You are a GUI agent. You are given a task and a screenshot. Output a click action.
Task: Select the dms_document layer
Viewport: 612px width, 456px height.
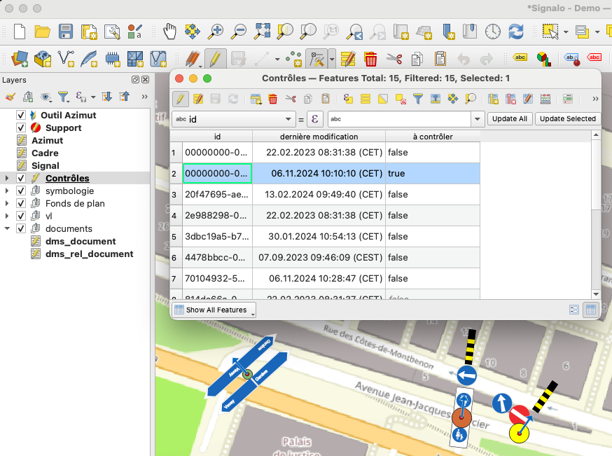(81, 241)
